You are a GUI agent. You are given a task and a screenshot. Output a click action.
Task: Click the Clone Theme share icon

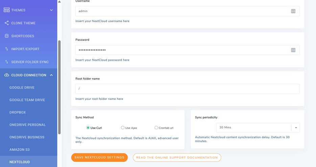coord(6,23)
